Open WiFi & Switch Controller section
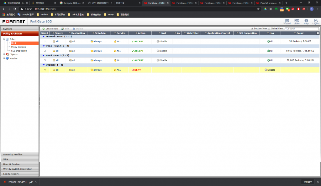321x186 pixels. point(20,169)
